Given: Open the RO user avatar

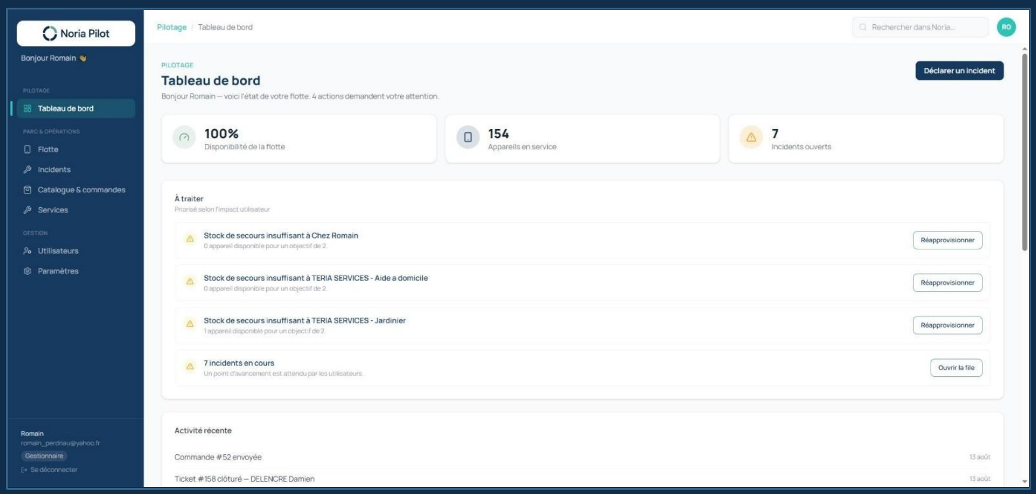Looking at the screenshot, I should point(1006,27).
